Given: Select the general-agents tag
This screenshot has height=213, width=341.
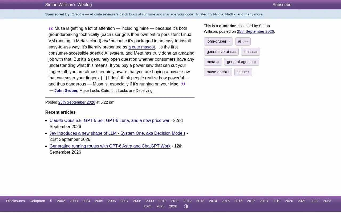Looking at the screenshot, I should [x=242, y=62].
